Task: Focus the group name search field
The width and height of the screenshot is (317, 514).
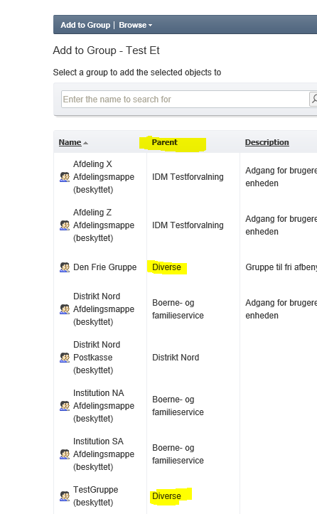Action: [185, 99]
